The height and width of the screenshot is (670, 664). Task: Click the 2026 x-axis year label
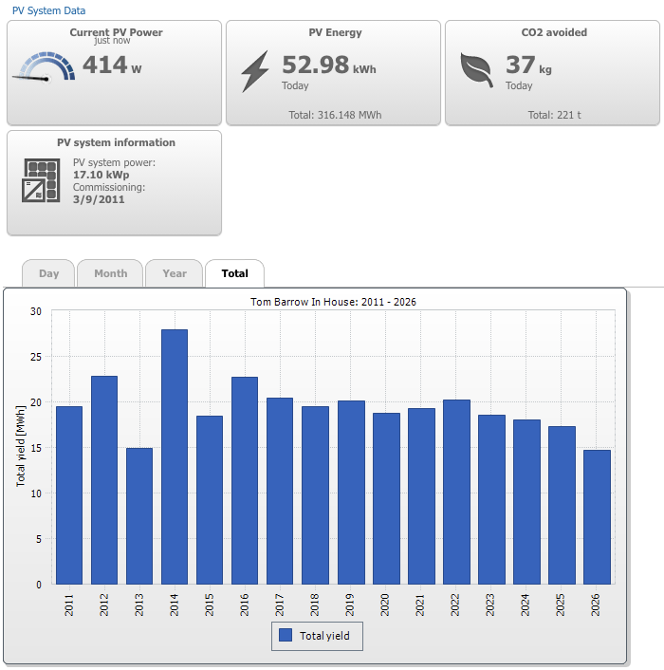point(596,605)
